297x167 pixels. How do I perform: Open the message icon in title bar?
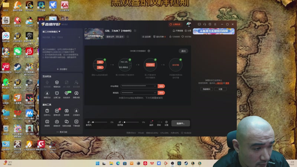[199, 24]
